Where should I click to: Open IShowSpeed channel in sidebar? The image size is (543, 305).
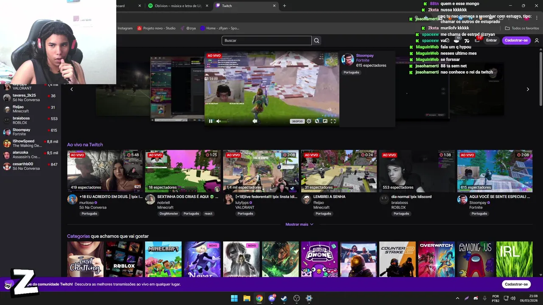point(31,144)
